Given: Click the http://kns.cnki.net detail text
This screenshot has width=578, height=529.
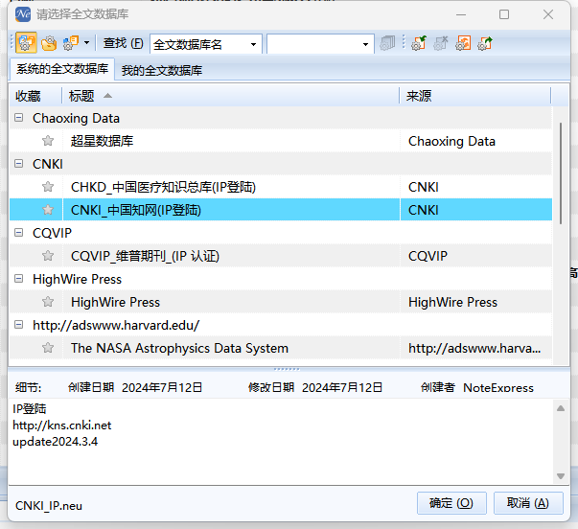Looking at the screenshot, I should click(x=62, y=425).
